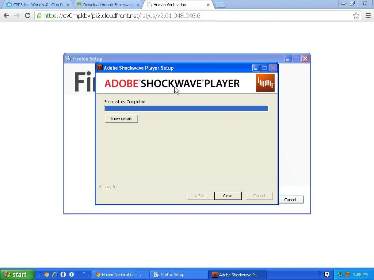Close the Download Adobe Shockwave tab
Screen dimensions: 374x280
point(138,5)
